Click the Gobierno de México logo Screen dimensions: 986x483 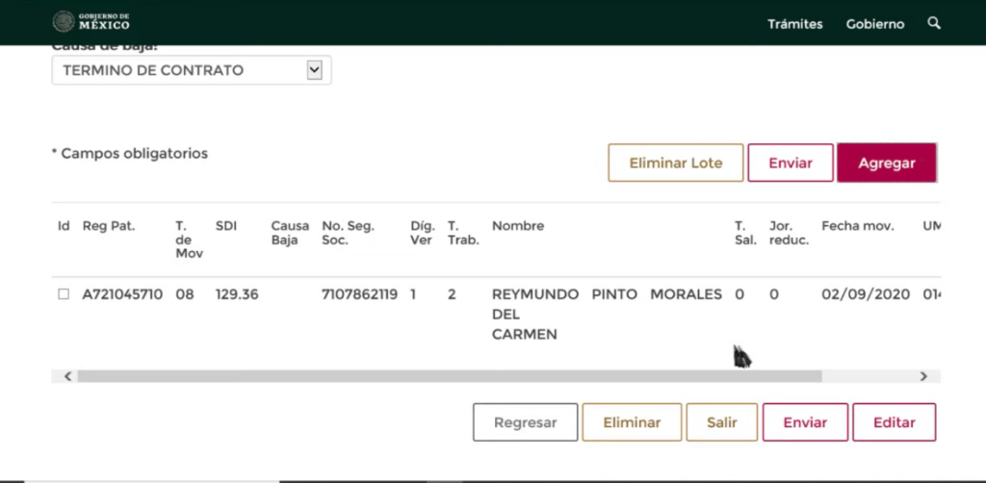pyautogui.click(x=91, y=21)
